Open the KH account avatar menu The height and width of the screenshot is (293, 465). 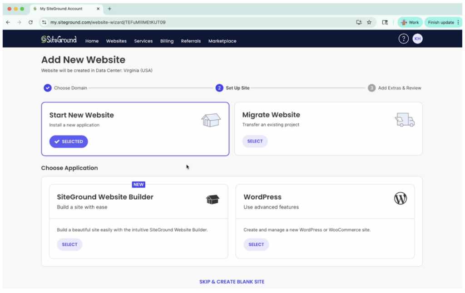pos(417,39)
